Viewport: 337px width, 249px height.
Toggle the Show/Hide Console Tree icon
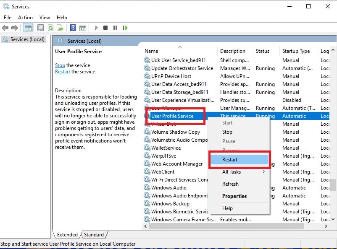[x=28, y=28]
